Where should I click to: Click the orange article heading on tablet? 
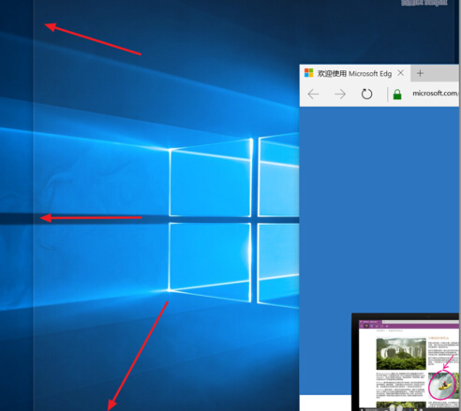click(439, 338)
